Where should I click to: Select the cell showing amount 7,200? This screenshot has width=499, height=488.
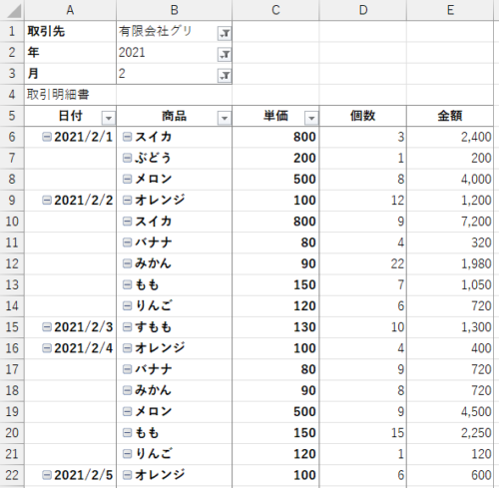(x=450, y=222)
